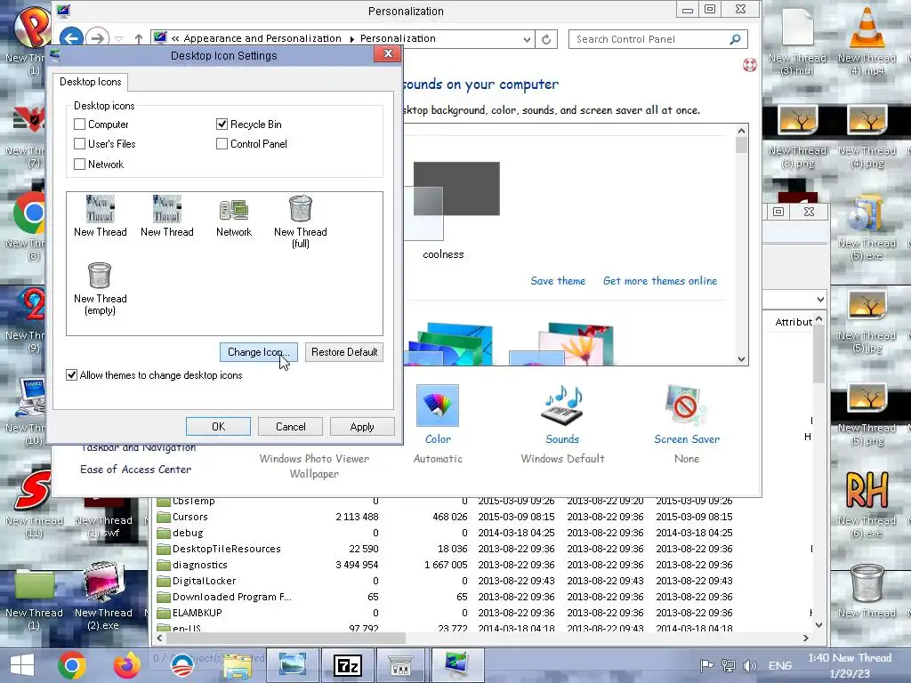Expand the breadcrumb arrow before Personalization
Screen dimensions: 911x683
coord(351,39)
